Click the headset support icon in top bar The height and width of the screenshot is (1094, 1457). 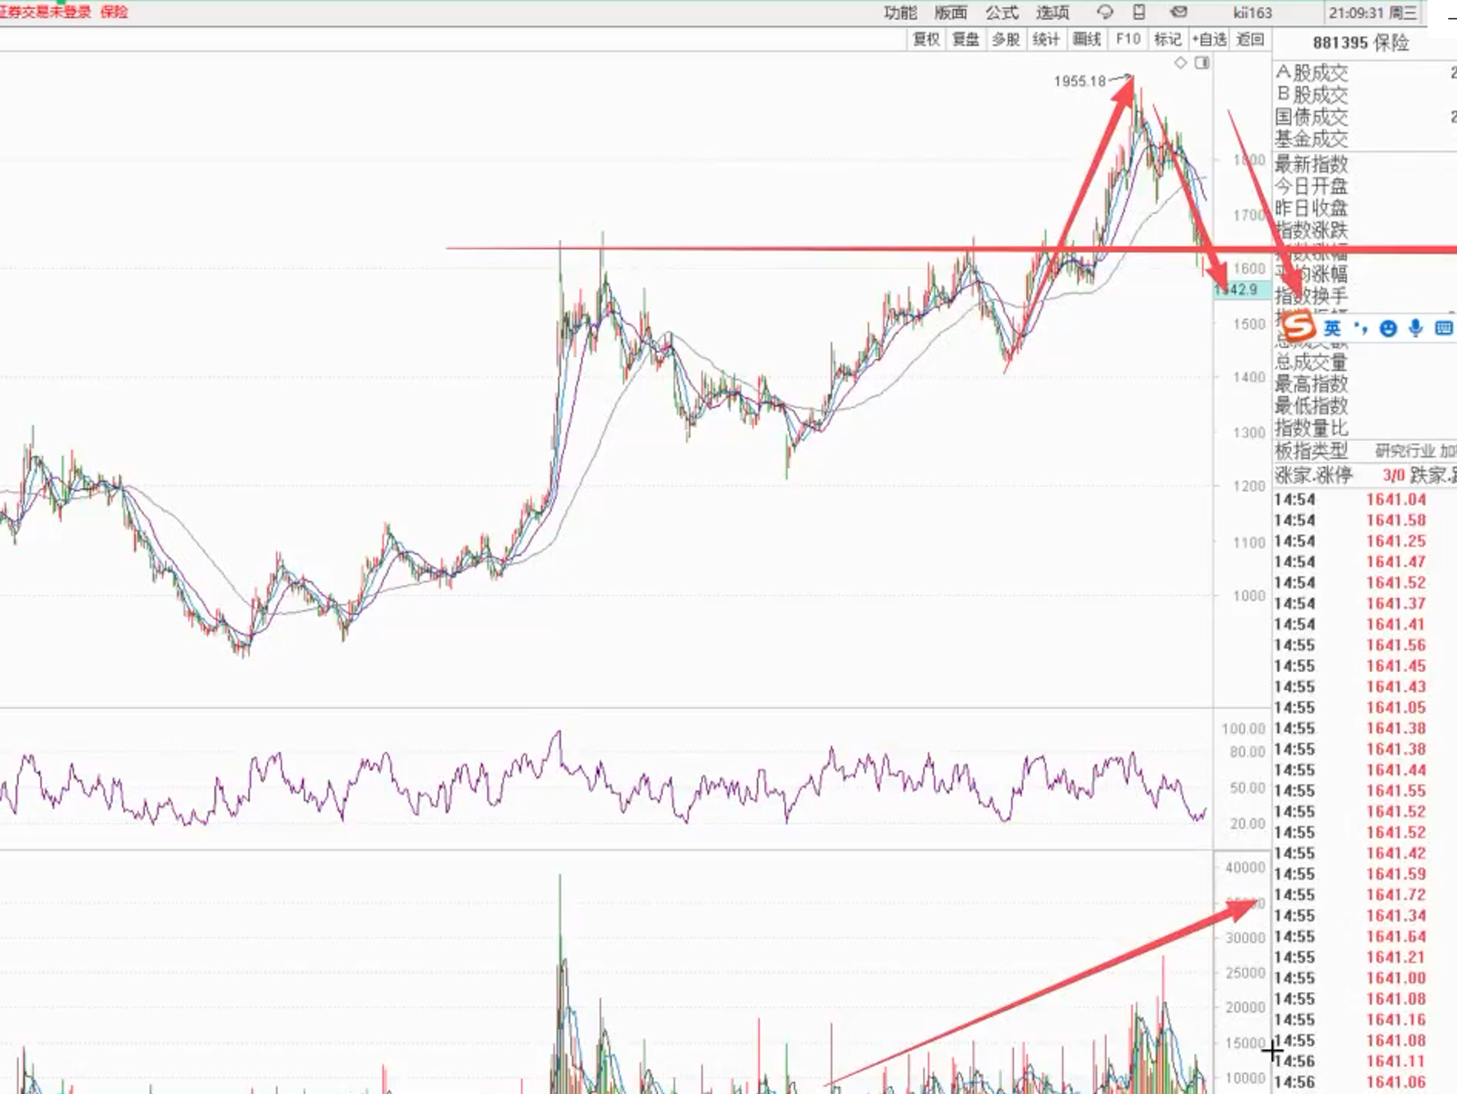(1105, 12)
